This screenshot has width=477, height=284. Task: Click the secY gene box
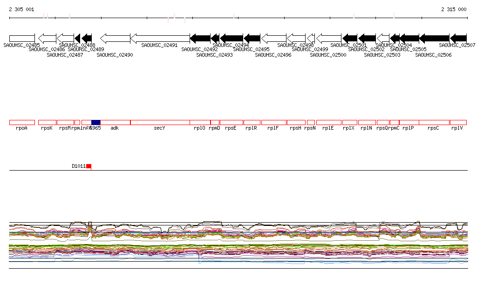160,122
